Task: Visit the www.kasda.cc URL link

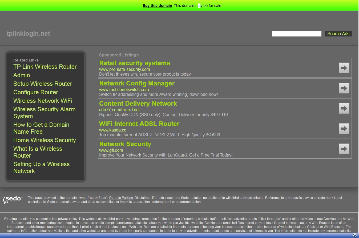Action: point(112,130)
